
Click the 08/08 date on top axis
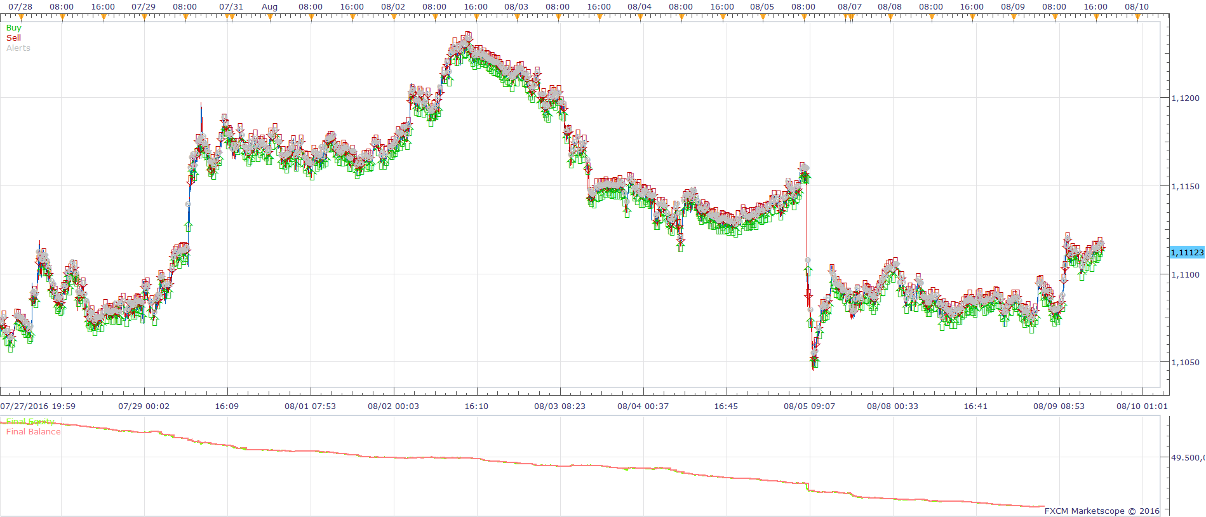(890, 7)
